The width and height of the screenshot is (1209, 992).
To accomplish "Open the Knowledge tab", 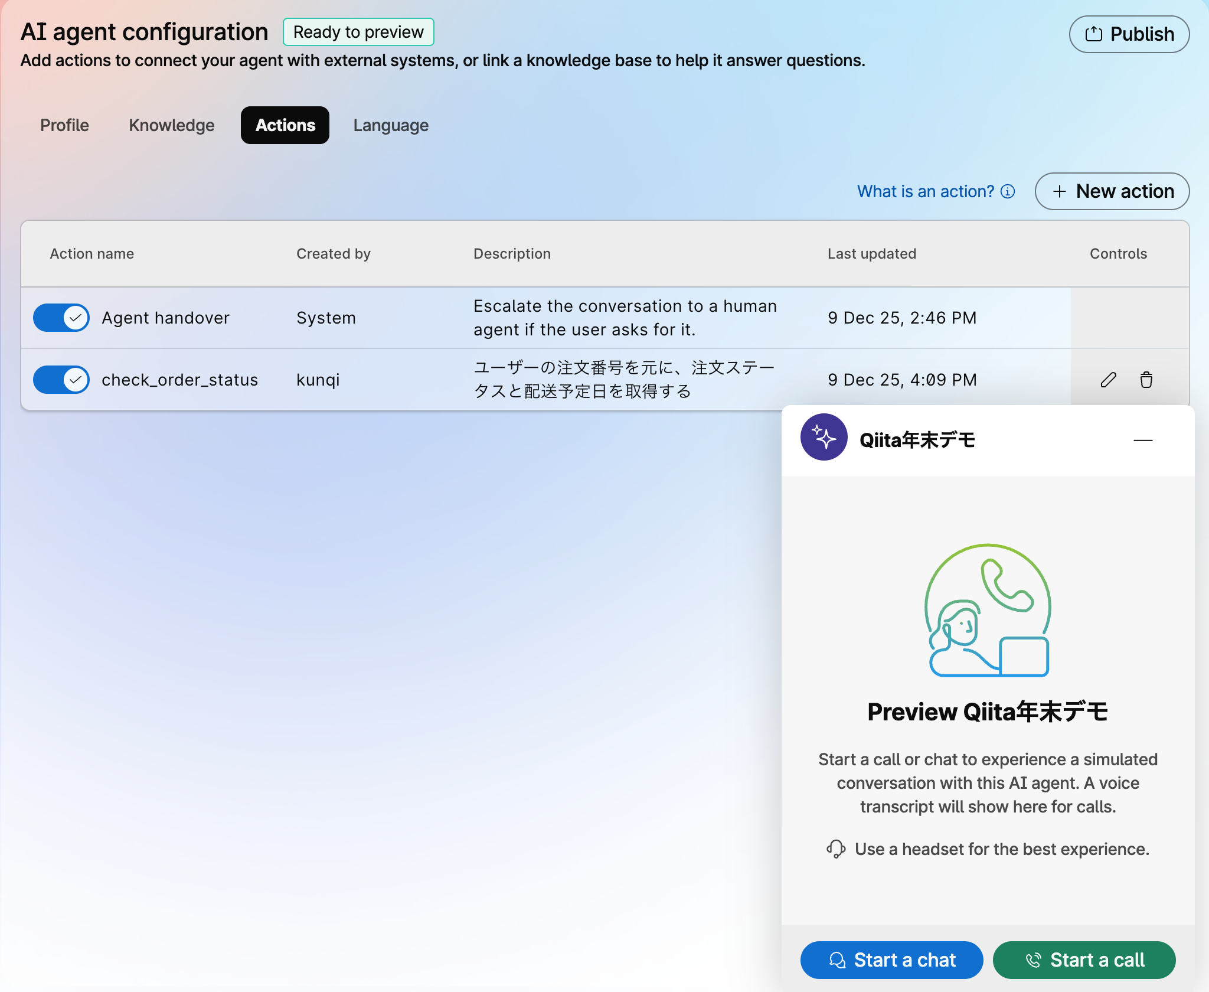I will [172, 125].
